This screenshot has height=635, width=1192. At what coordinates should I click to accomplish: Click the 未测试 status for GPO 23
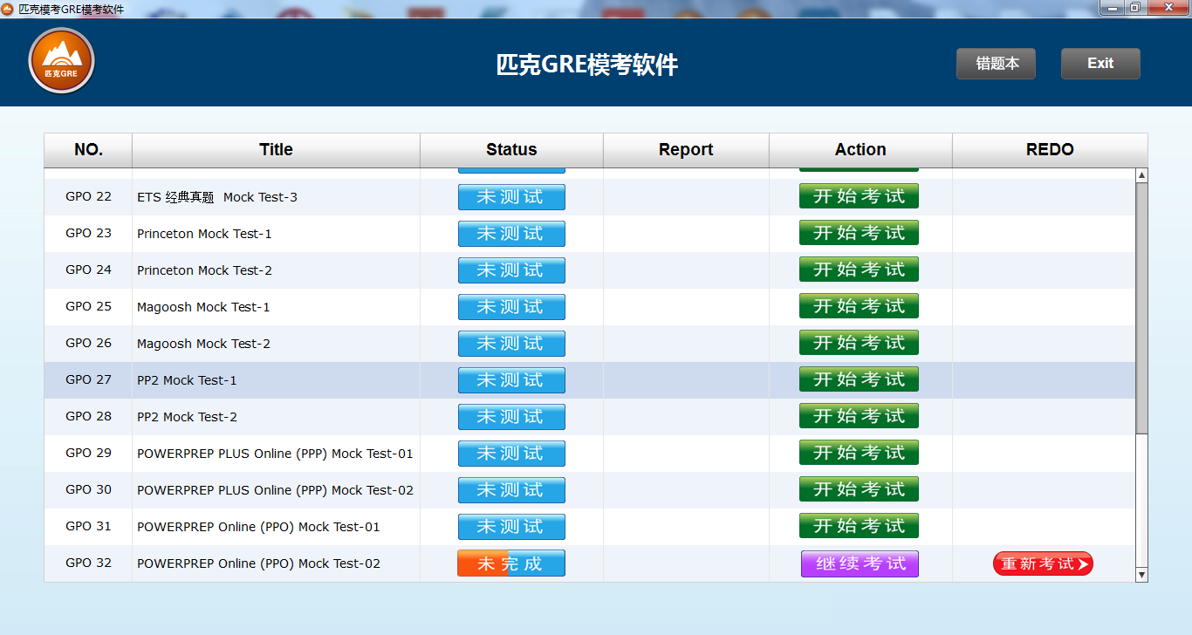[511, 234]
